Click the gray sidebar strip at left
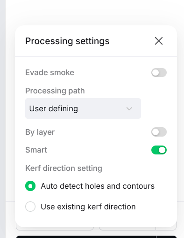This screenshot has height=238, width=184. (3, 119)
